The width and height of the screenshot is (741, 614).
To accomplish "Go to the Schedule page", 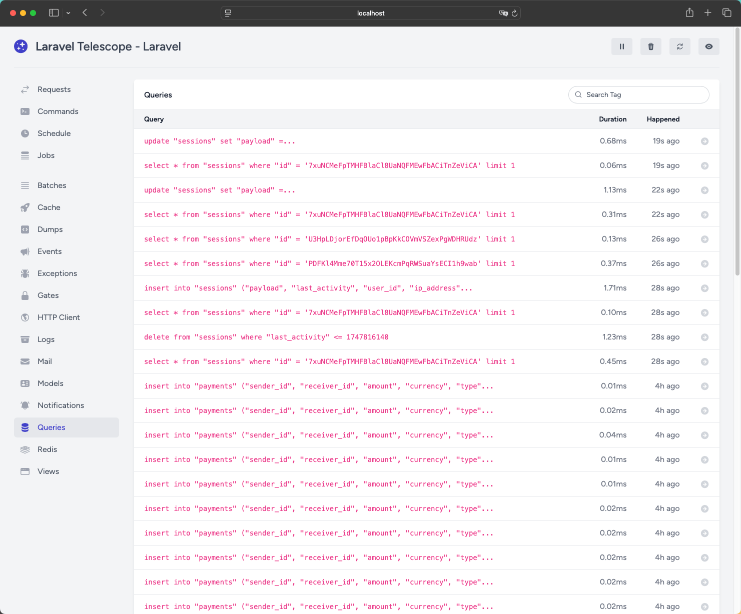I will tap(67, 133).
